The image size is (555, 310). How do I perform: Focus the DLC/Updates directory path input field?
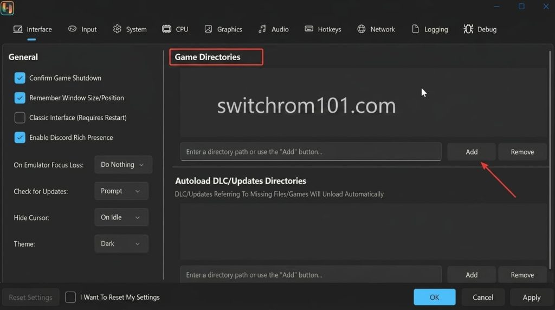tap(311, 275)
